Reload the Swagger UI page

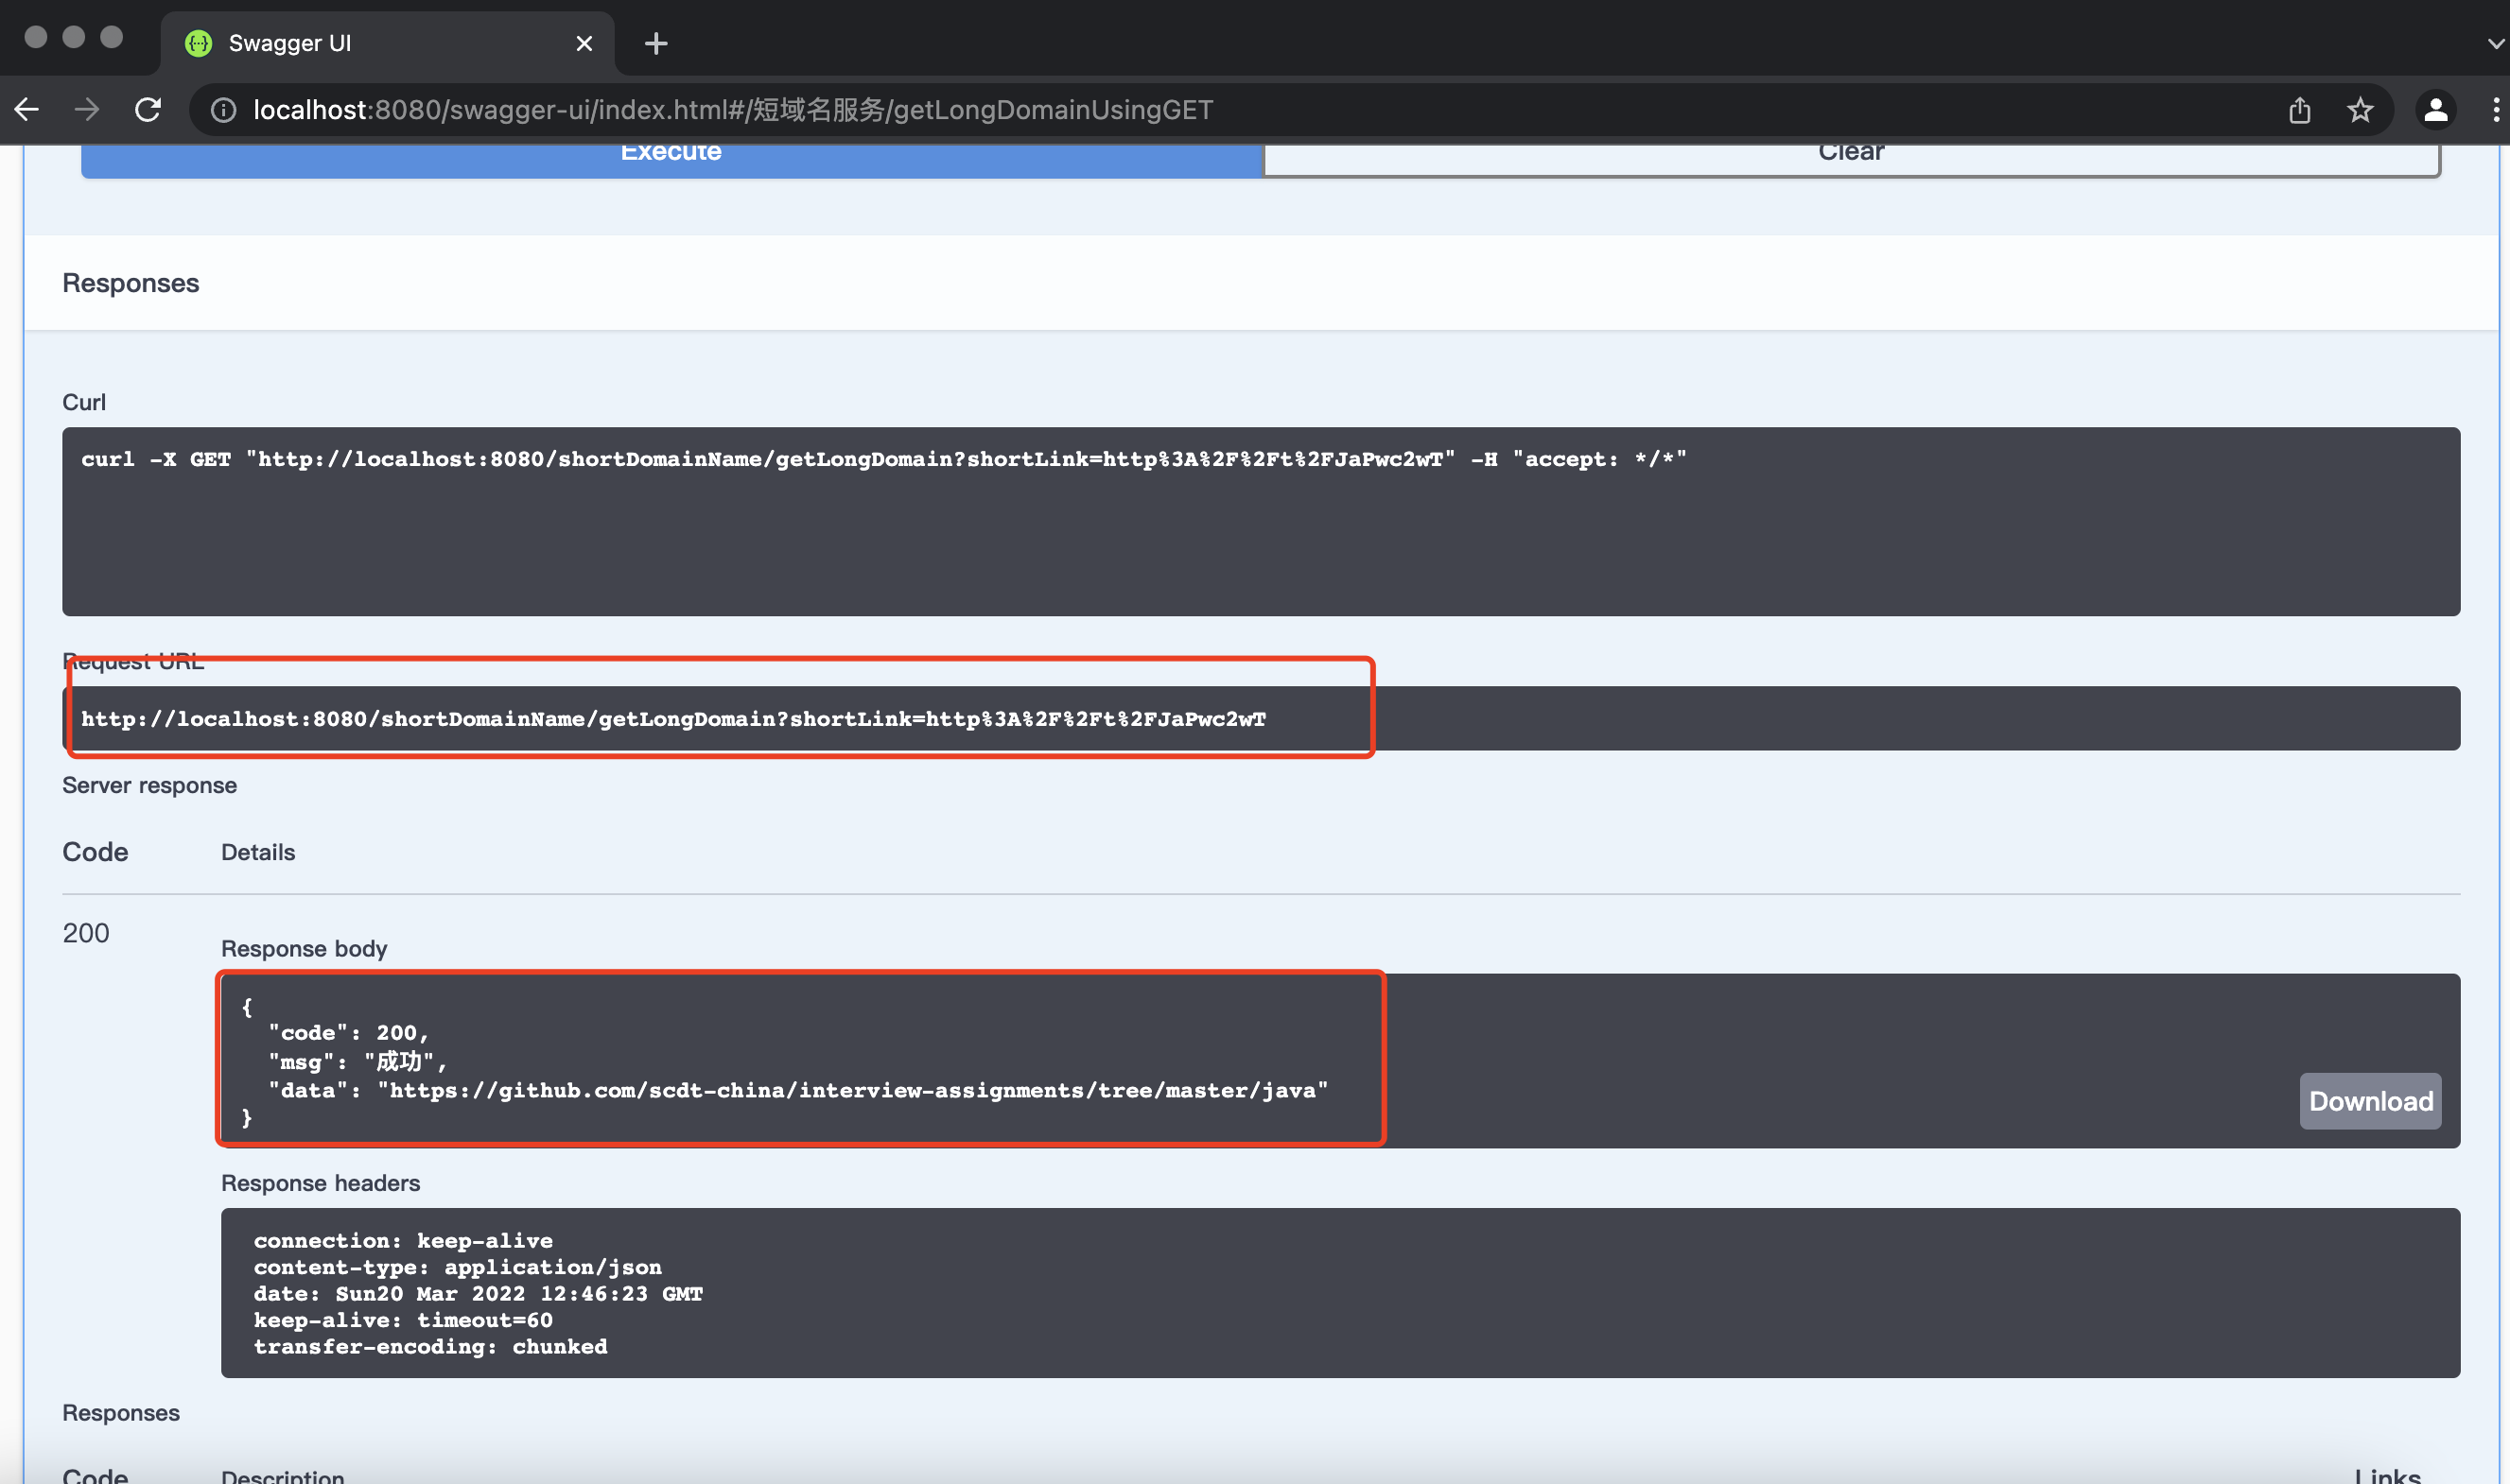[x=148, y=110]
